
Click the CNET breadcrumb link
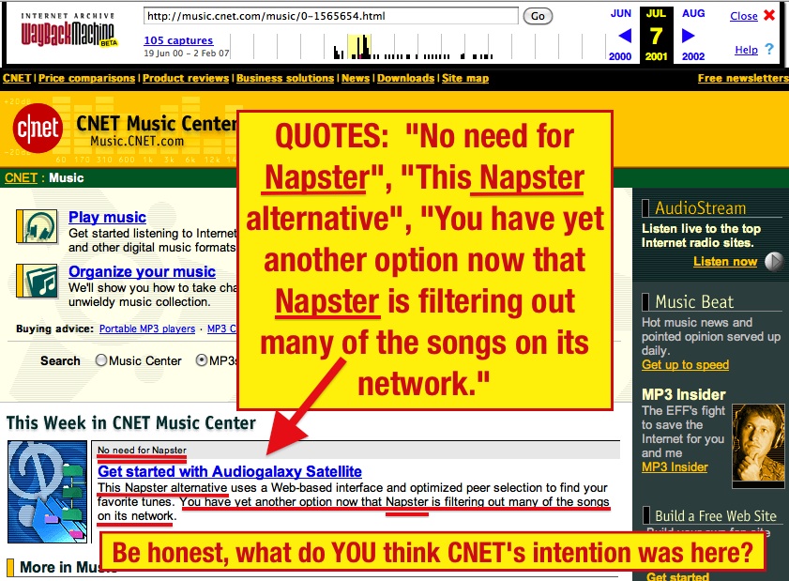pos(21,177)
